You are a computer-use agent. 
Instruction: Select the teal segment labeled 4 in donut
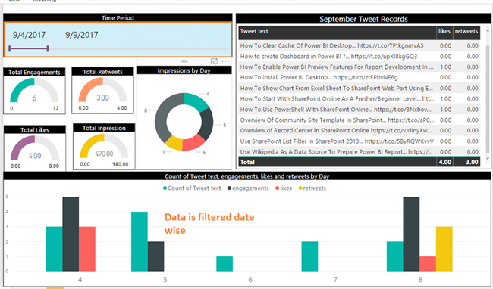[196, 101]
